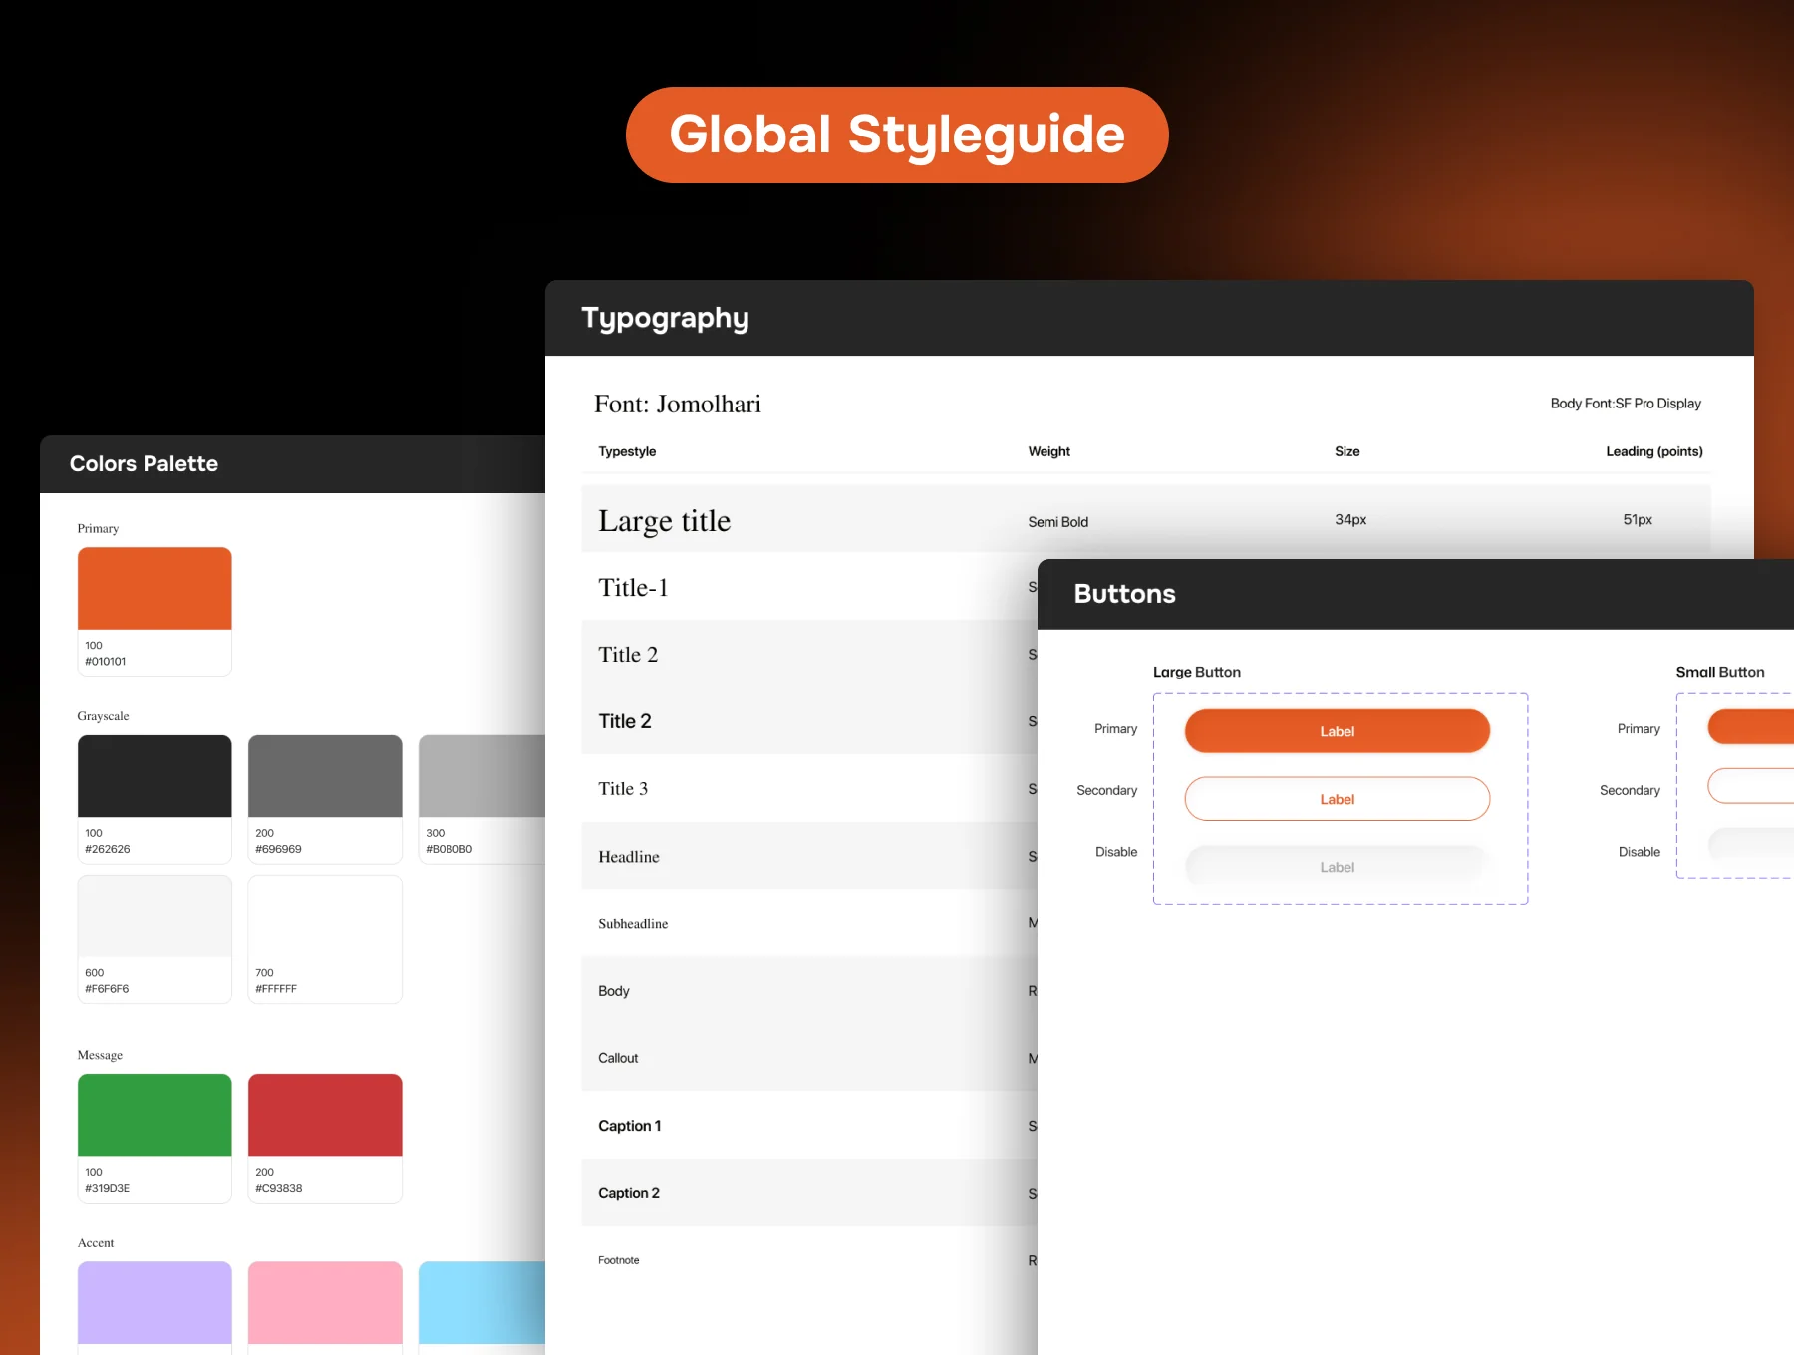Click the 'Primary' heading in Colors Palette
This screenshot has width=1794, height=1355.
pos(98,529)
